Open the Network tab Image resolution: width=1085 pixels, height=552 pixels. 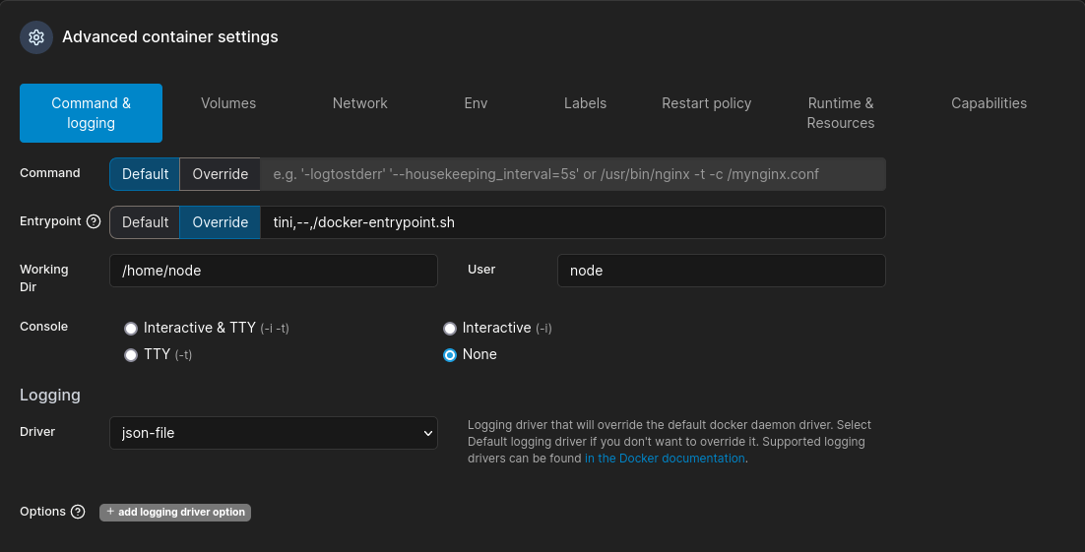[360, 103]
